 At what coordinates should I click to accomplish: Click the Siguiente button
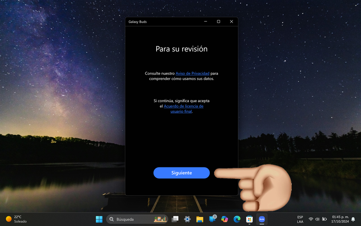(x=182, y=173)
